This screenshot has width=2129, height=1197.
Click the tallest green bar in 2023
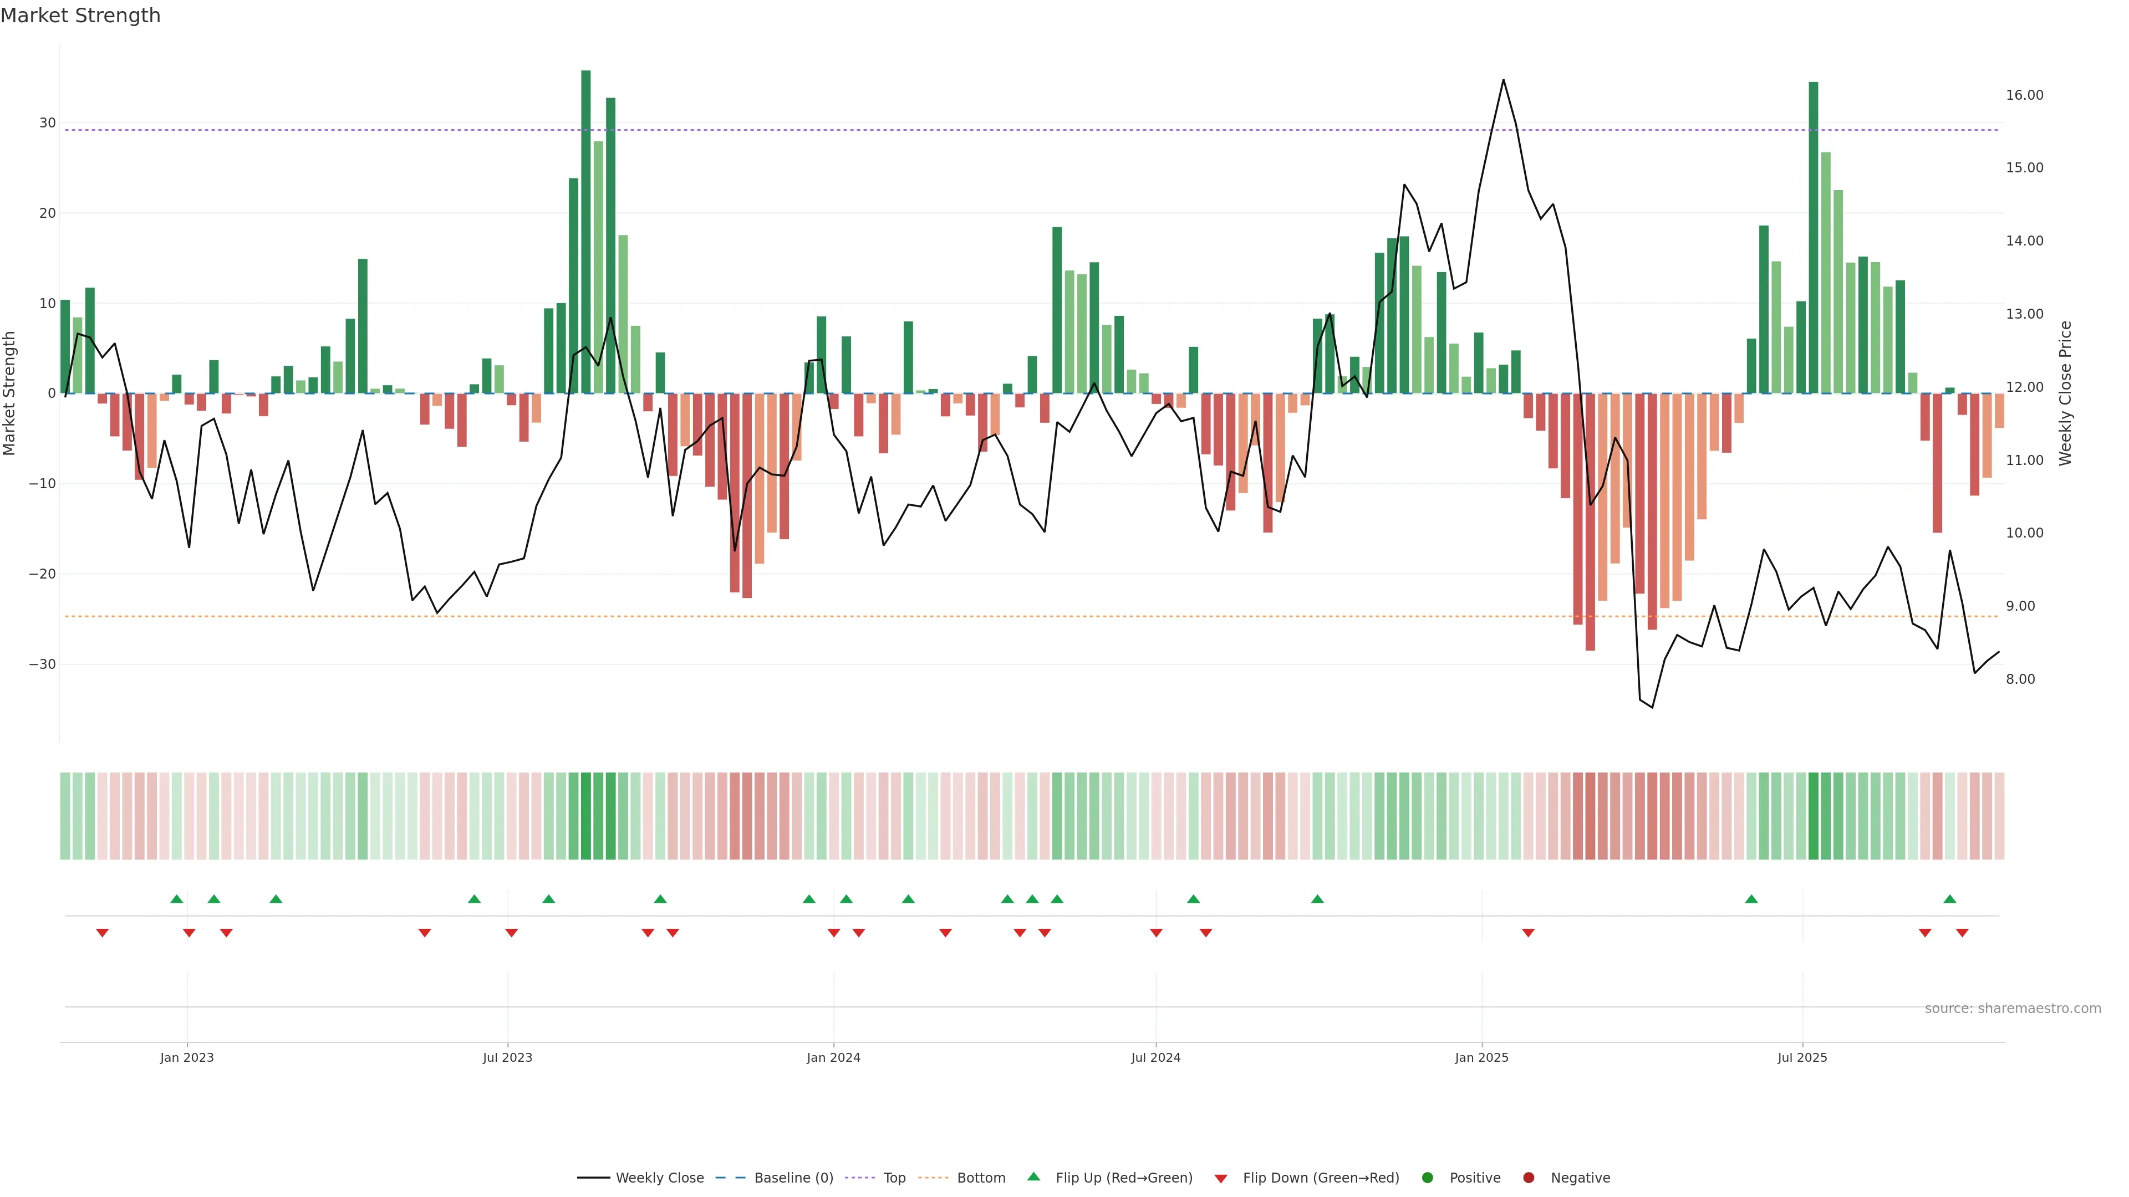586,231
